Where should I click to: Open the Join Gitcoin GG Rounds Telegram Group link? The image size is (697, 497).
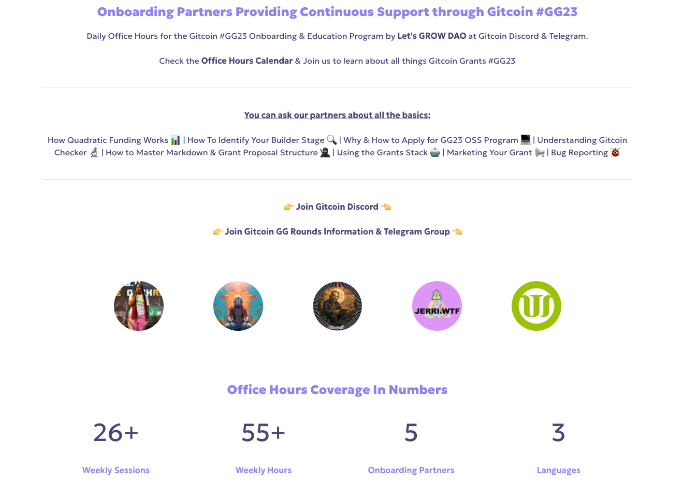337,232
